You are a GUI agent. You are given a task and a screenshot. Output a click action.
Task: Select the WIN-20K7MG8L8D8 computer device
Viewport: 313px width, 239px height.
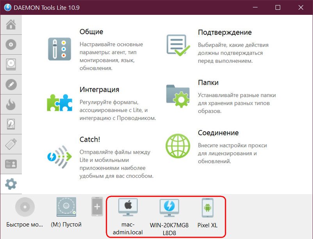coord(169,208)
